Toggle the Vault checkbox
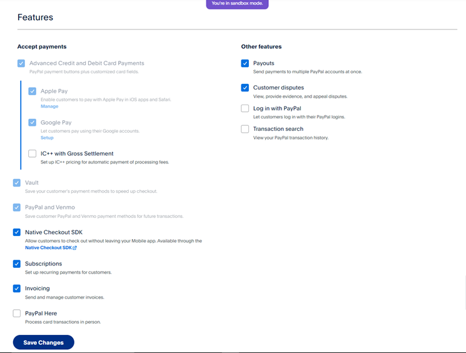The image size is (466, 353). tap(17, 183)
